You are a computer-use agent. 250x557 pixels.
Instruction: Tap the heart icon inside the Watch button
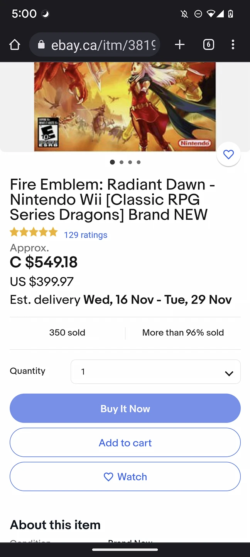(x=108, y=477)
